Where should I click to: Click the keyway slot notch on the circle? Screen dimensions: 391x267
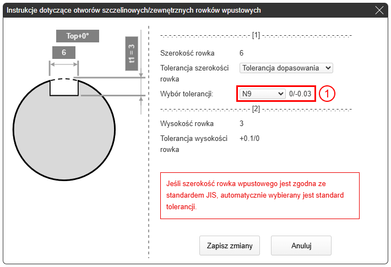pyautogui.click(x=64, y=88)
